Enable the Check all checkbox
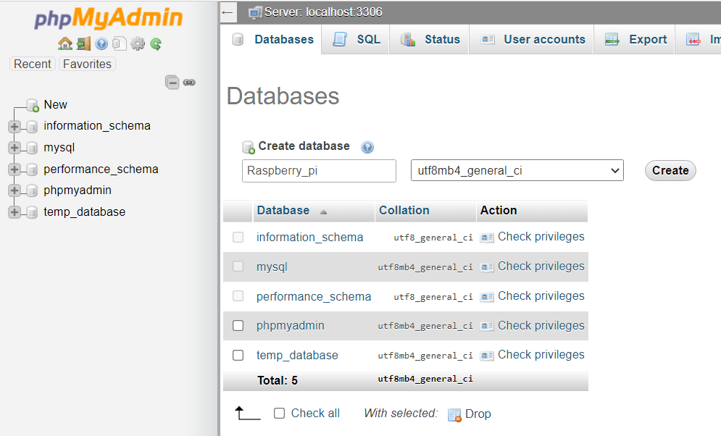Image resolution: width=721 pixels, height=436 pixels. [x=279, y=413]
